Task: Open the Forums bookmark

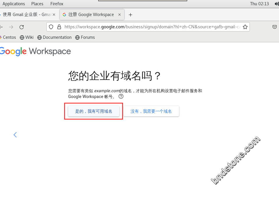Action: click(x=85, y=37)
